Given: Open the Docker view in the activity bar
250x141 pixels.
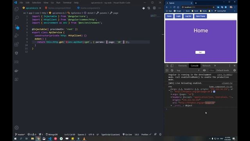Looking at the screenshot, I should point(16,70).
